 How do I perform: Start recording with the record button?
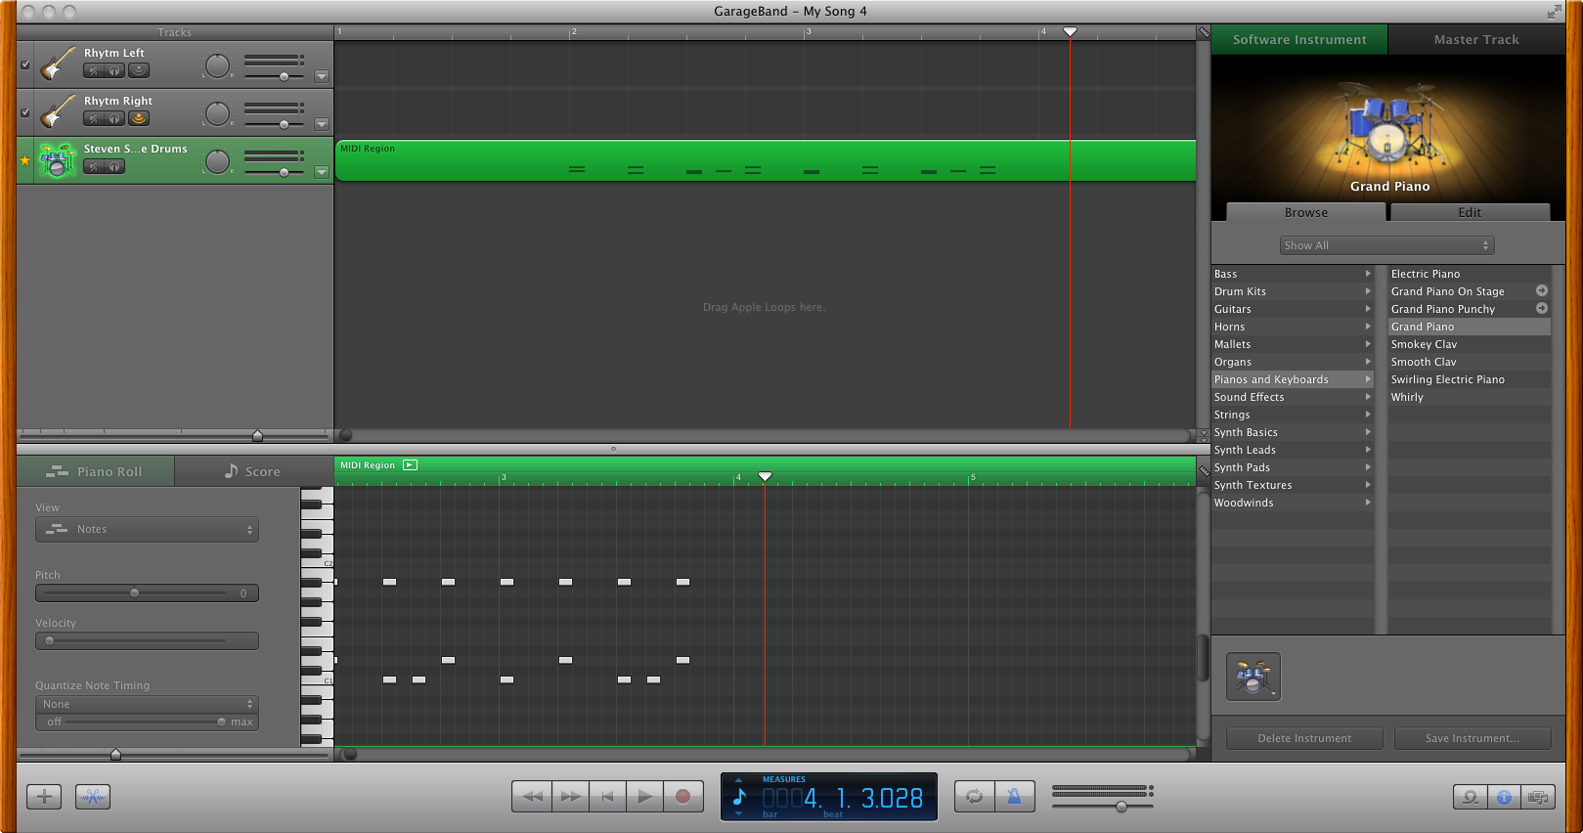[x=683, y=796]
